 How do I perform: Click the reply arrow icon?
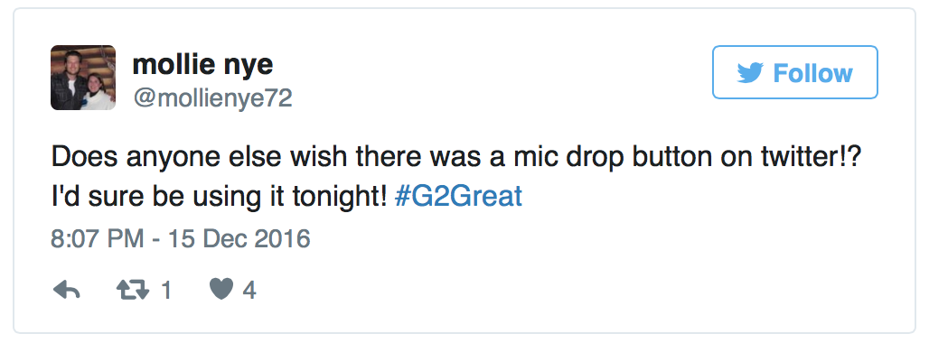coord(66,290)
